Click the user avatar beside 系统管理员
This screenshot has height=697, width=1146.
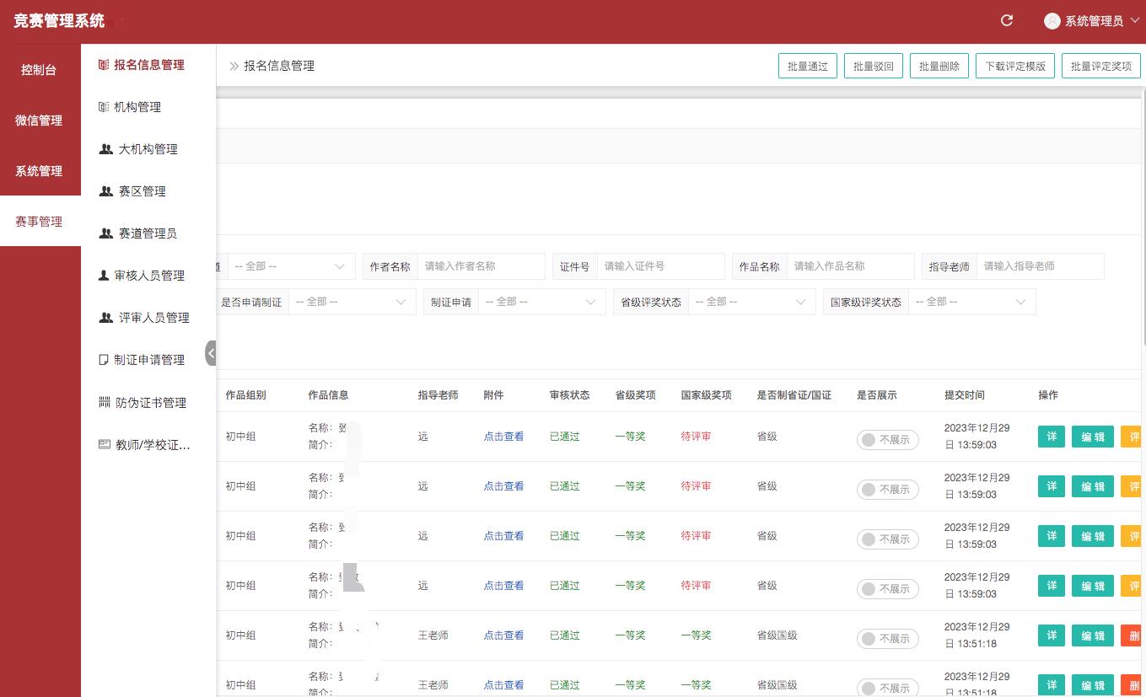point(1052,21)
